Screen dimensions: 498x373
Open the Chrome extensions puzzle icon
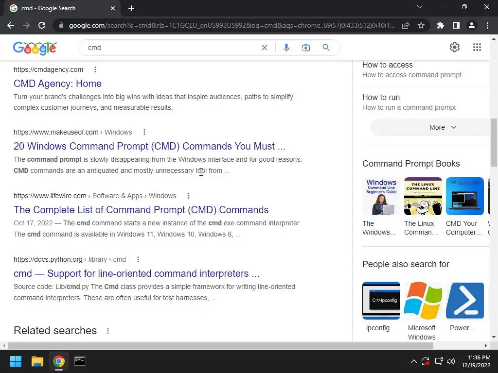(x=441, y=25)
